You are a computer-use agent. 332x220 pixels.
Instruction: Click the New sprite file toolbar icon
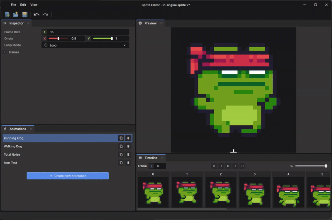tap(7, 15)
